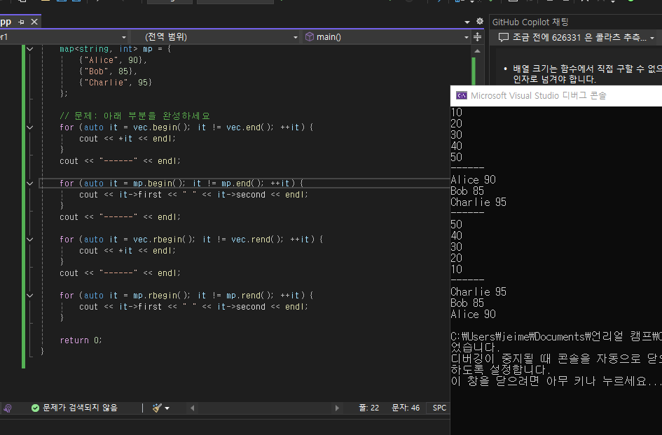Click 문제가 검색되지 않음 status text
Viewport: 662px width, 435px height.
tap(81, 408)
